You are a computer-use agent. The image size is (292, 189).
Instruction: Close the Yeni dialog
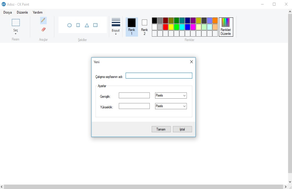[x=191, y=62]
